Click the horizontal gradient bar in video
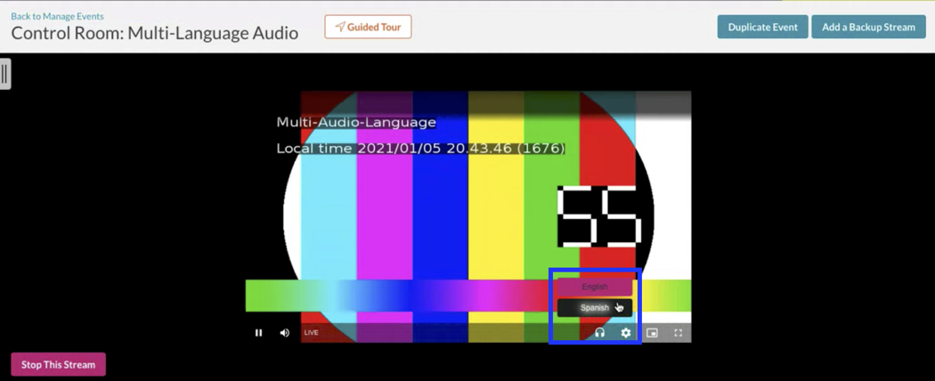Image resolution: width=935 pixels, height=381 pixels. pos(401,296)
